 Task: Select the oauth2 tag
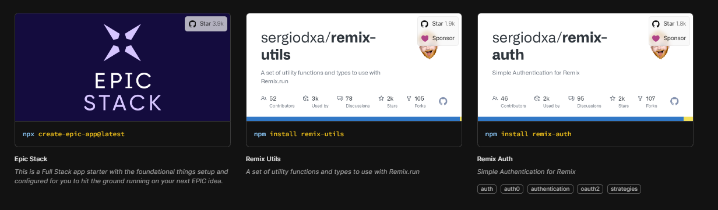590,189
